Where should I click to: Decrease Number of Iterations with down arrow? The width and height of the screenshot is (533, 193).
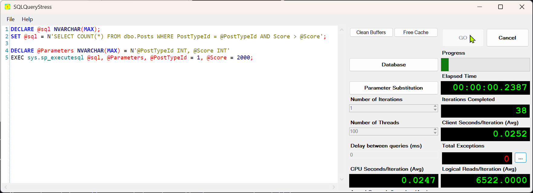(435, 110)
